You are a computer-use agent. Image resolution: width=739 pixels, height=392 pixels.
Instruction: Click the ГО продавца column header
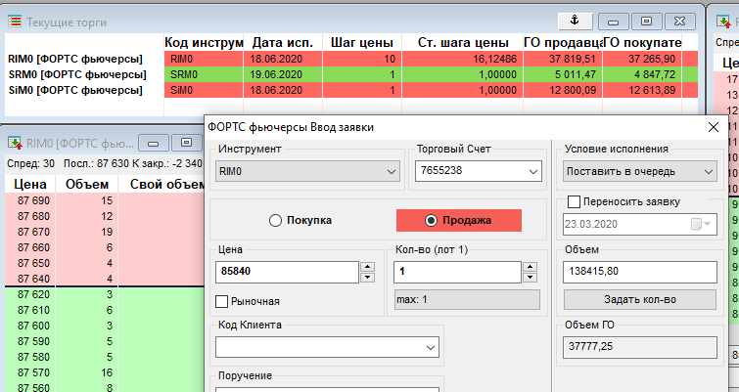(563, 43)
